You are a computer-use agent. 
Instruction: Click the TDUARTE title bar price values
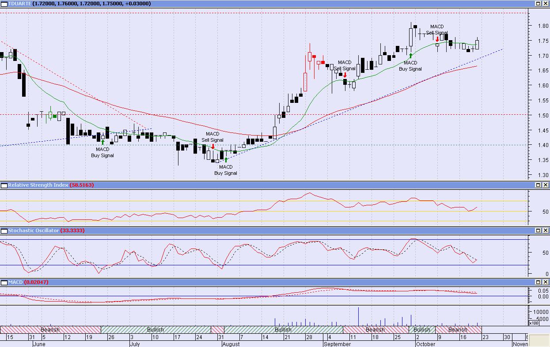click(x=91, y=4)
